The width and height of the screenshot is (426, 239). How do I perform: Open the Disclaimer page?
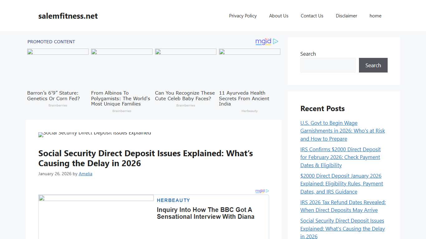(x=346, y=16)
